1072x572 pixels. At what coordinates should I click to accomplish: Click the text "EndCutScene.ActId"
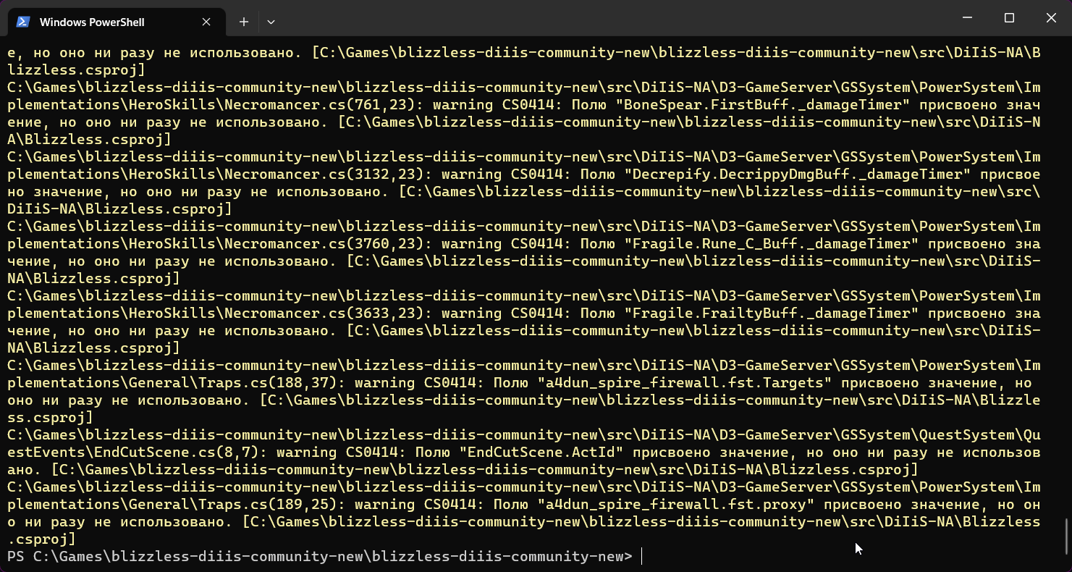544,452
